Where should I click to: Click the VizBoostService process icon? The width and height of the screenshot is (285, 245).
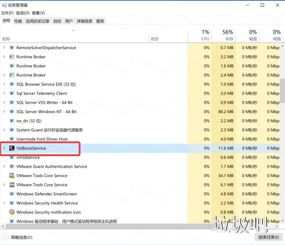(11, 148)
